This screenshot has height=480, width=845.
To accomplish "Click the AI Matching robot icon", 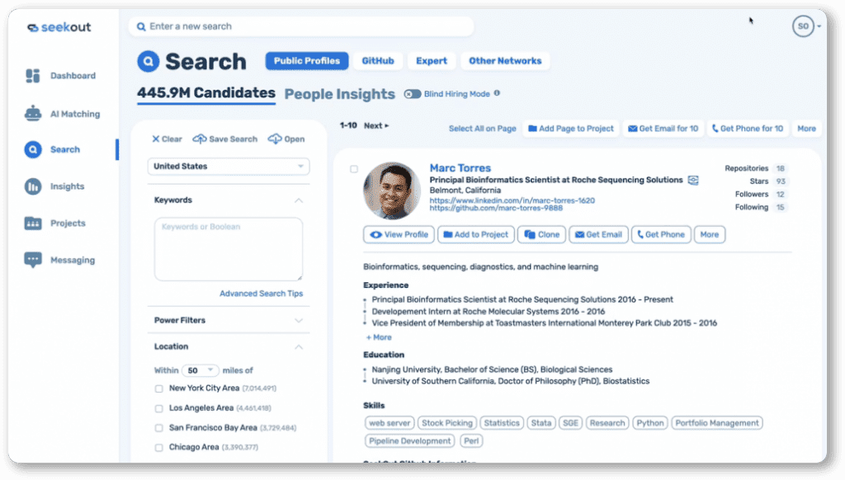I will pos(33,114).
